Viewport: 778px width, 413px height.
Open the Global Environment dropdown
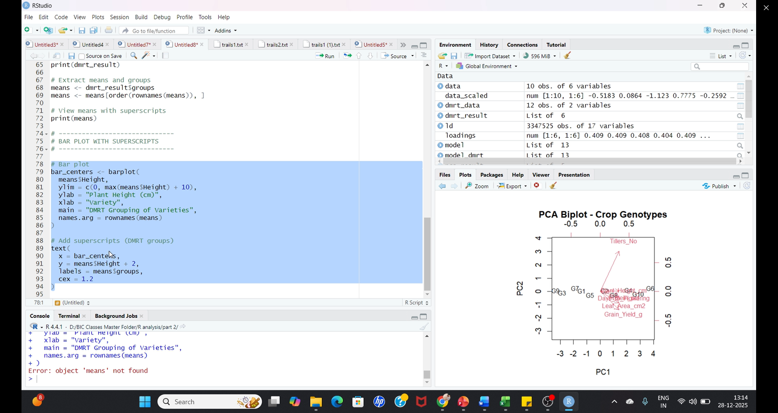click(486, 66)
